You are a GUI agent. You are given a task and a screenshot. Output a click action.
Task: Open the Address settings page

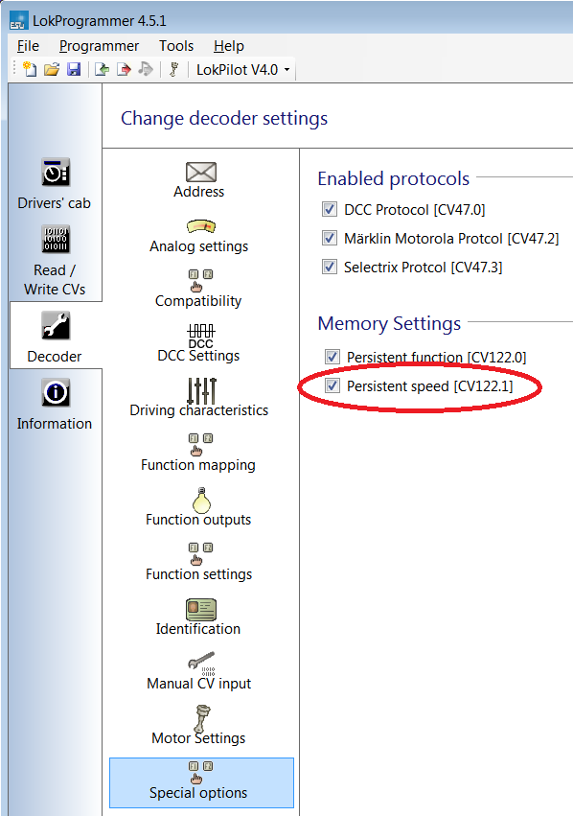[199, 180]
